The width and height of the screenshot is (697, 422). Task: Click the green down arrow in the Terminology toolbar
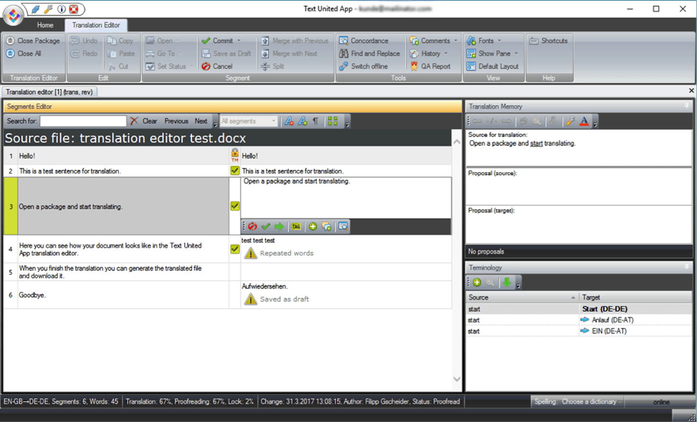(507, 282)
